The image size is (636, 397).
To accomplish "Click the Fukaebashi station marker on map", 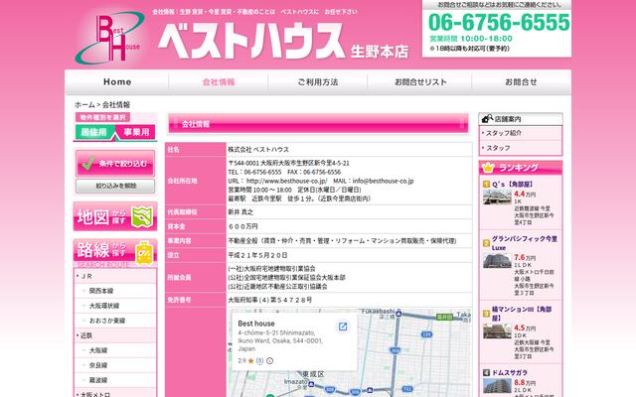I will click(398, 314).
